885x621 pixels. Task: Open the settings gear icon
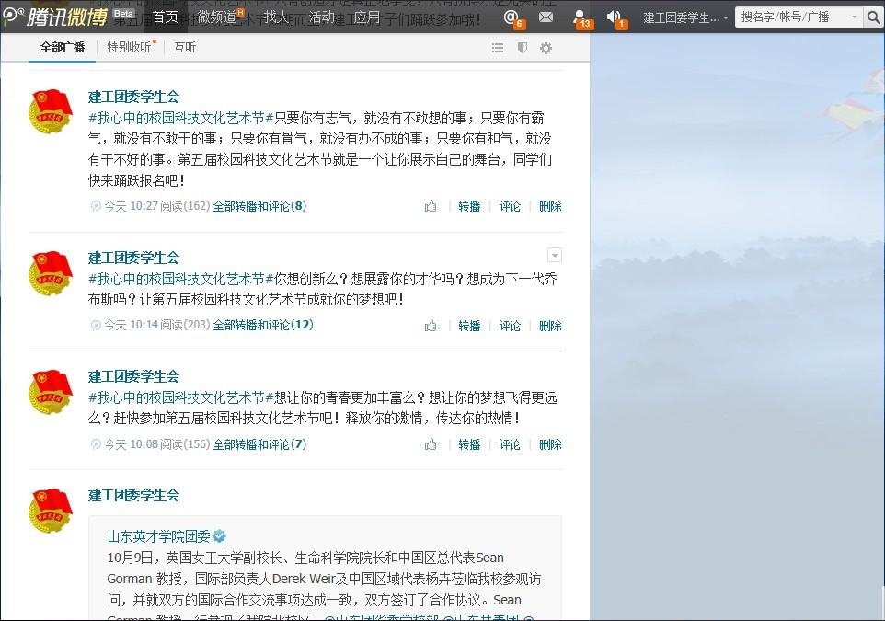pos(546,48)
